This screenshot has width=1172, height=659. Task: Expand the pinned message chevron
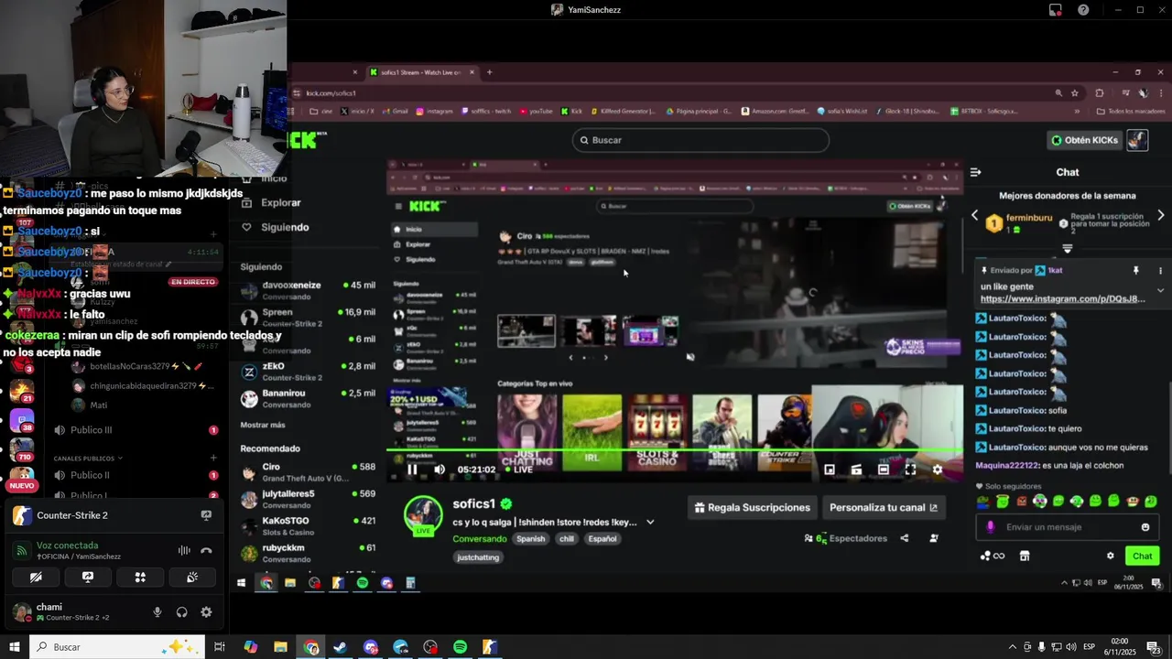pyautogui.click(x=1160, y=290)
